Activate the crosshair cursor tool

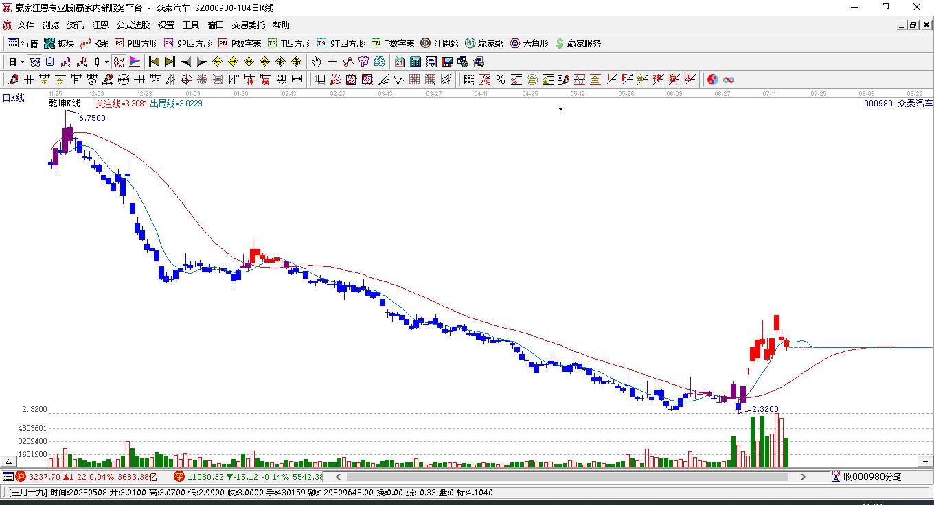pyautogui.click(x=332, y=62)
